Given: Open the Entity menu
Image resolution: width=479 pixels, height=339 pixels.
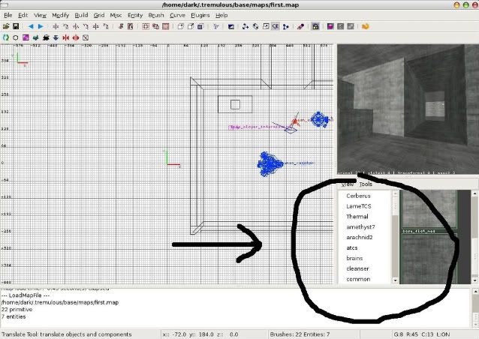Looking at the screenshot, I should [135, 15].
